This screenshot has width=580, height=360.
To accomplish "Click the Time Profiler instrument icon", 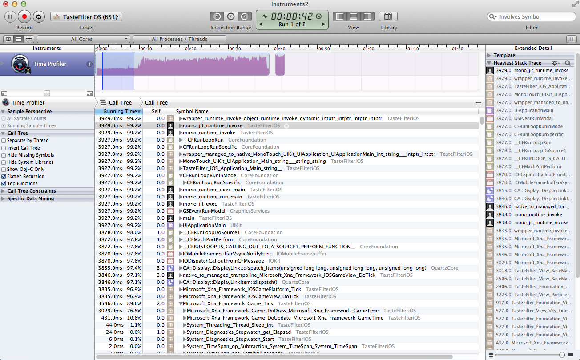I will pos(20,64).
